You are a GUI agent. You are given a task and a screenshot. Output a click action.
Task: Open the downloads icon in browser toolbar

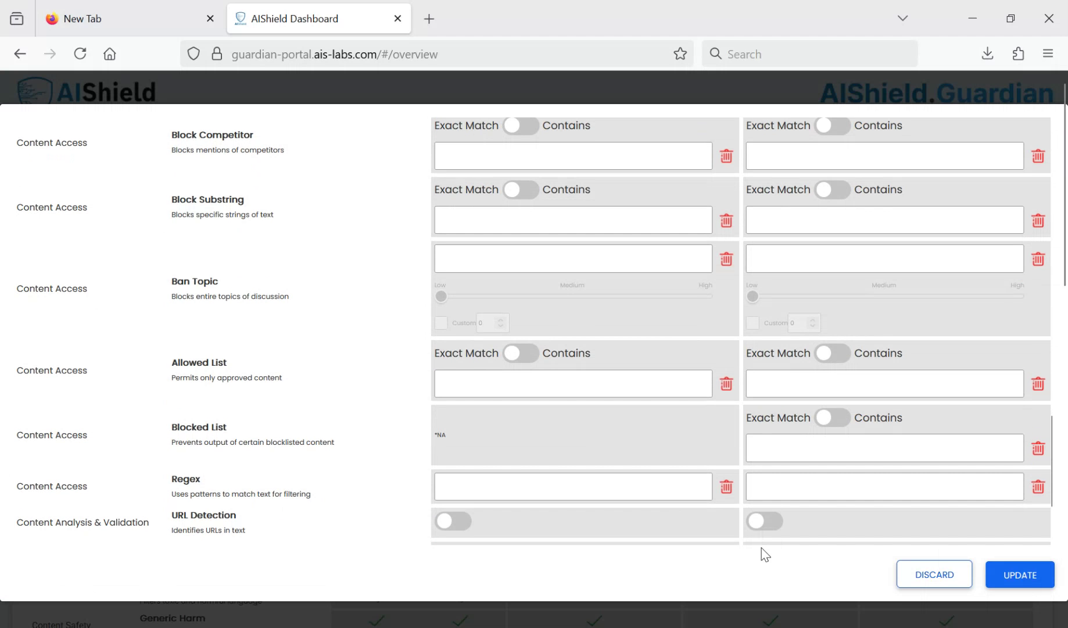(x=987, y=53)
